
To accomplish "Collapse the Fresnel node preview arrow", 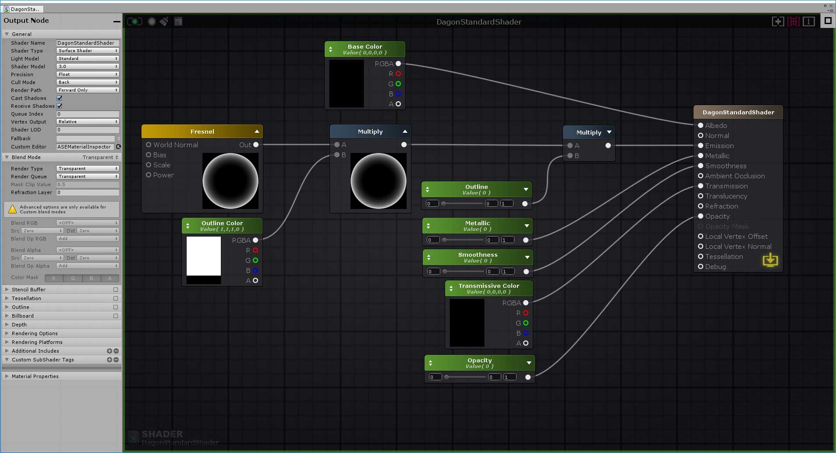I will 257,131.
